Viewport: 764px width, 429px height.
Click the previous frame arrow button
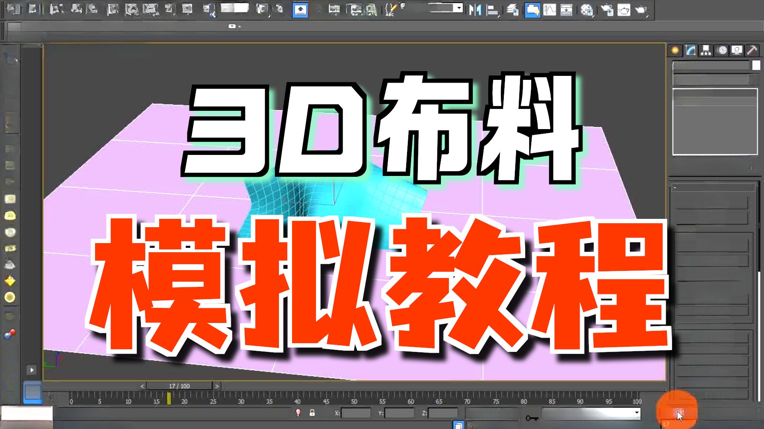[142, 385]
